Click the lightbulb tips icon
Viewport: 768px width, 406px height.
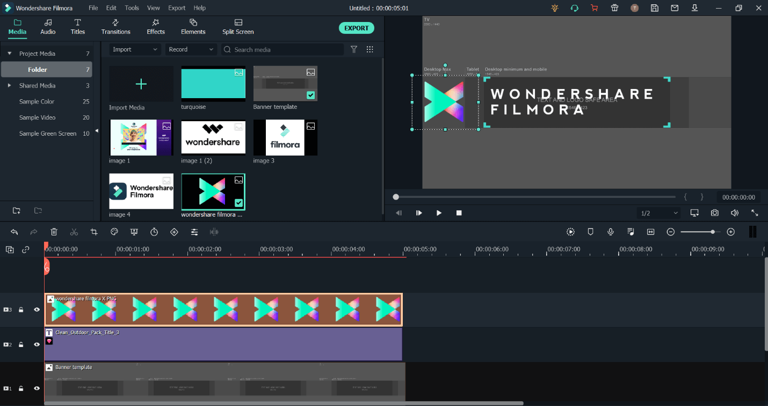pyautogui.click(x=555, y=8)
